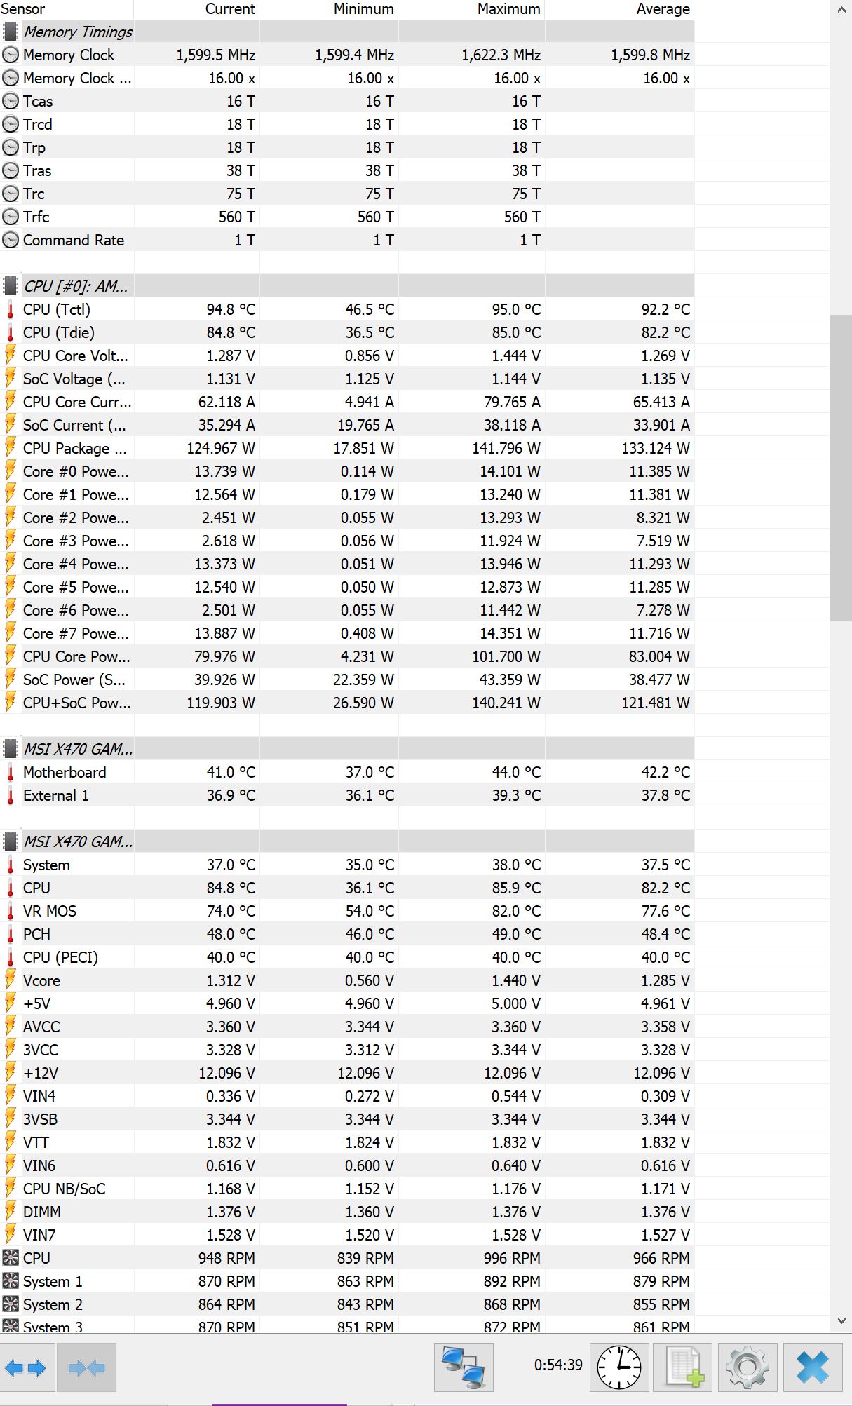Reset the elapsed time clock icon

tap(618, 1367)
